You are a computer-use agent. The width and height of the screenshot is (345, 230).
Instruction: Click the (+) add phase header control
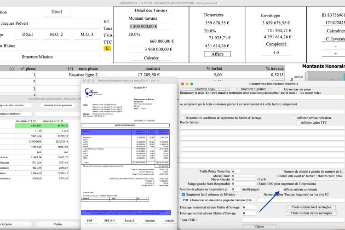coord(70,69)
